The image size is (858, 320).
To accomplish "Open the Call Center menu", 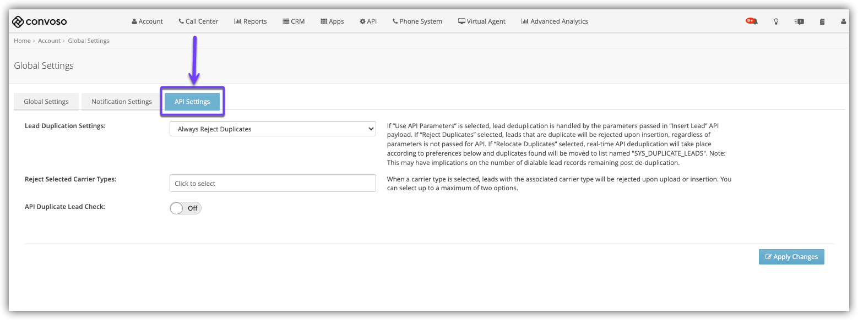I will point(198,21).
